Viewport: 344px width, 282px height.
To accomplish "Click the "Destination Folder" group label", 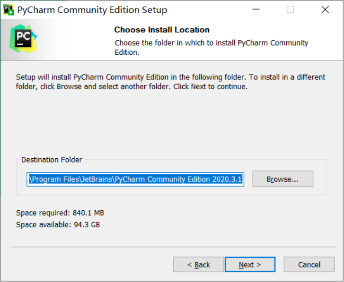I will tap(52, 160).
